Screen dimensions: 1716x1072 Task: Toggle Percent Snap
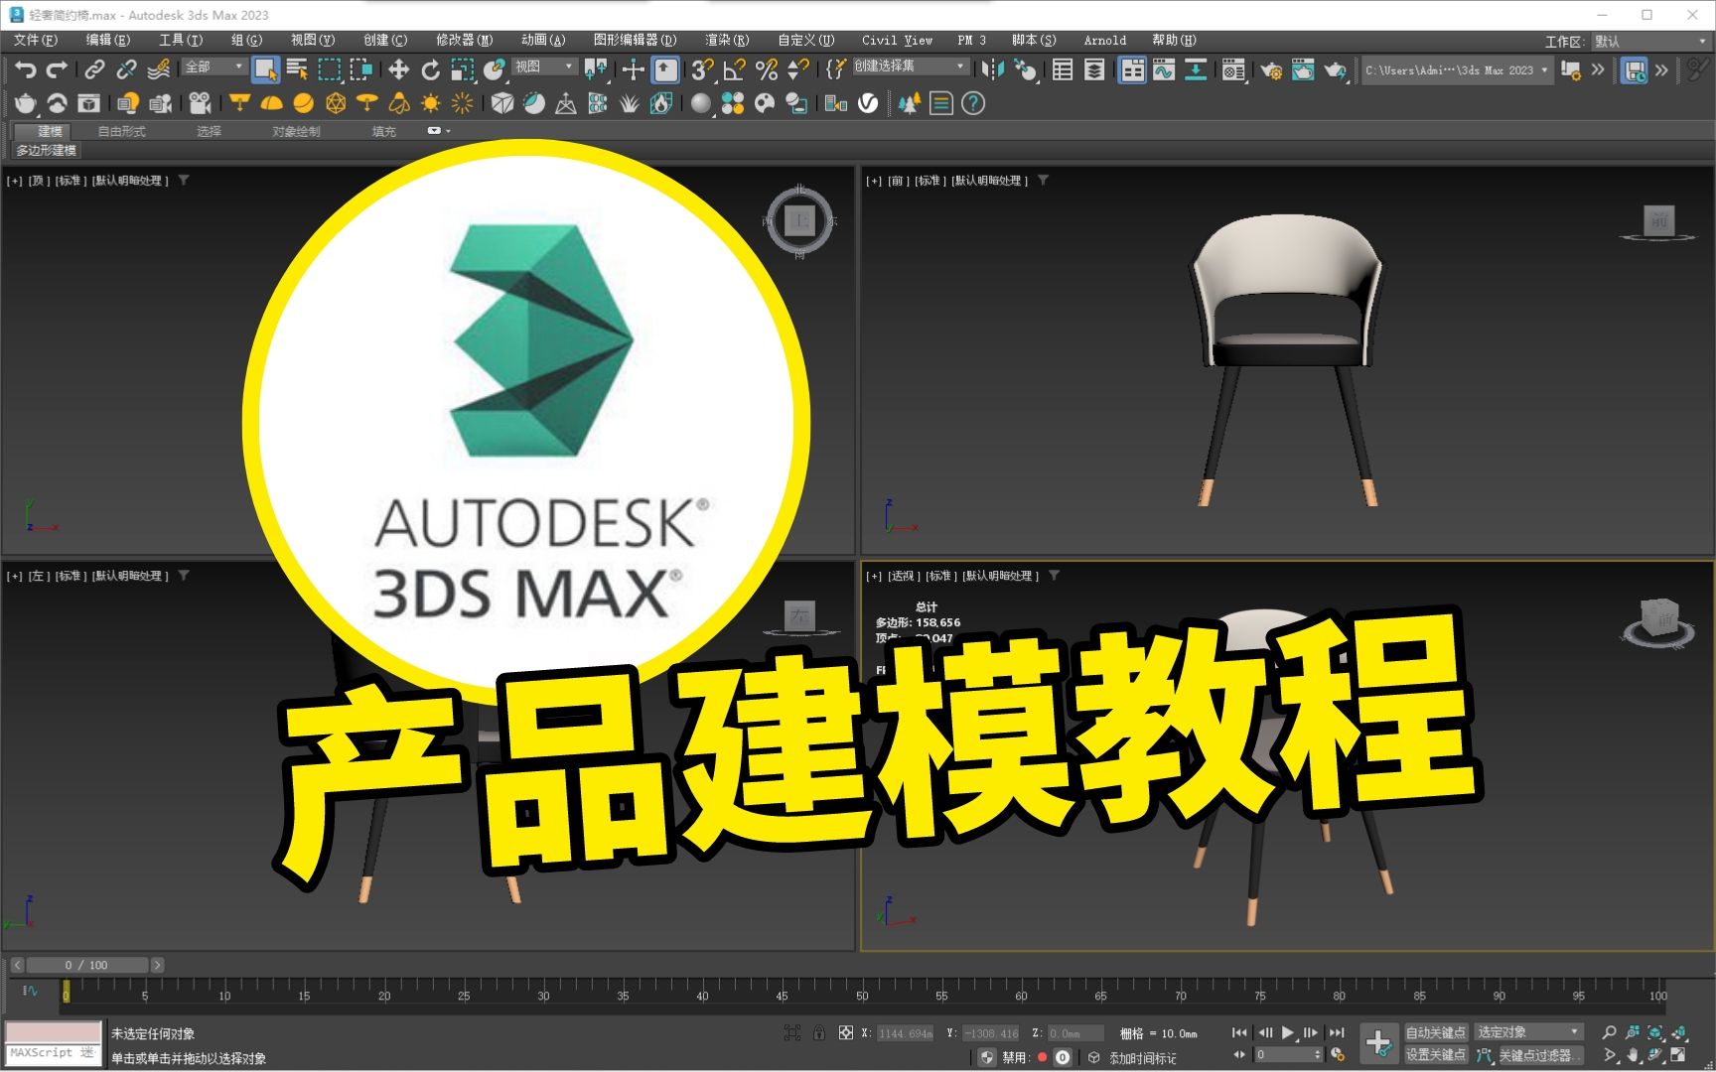click(767, 69)
